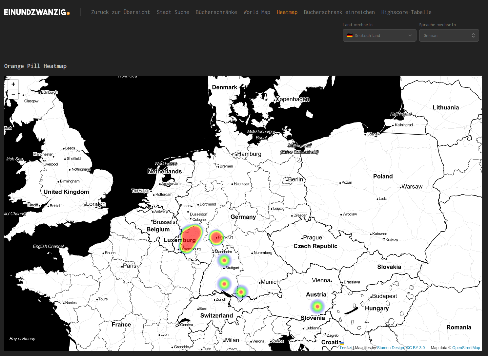Click the heat spot near Frankfurt
This screenshot has height=356, width=488.
click(216, 237)
